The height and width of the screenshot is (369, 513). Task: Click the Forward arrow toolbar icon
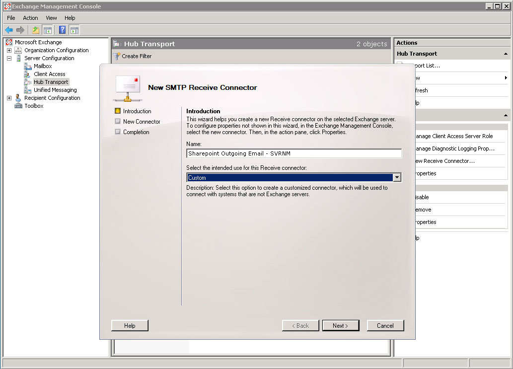(x=20, y=30)
